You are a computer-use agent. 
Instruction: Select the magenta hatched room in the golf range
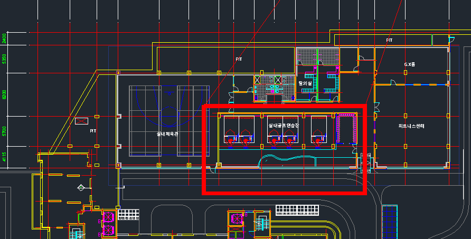coord(347,129)
